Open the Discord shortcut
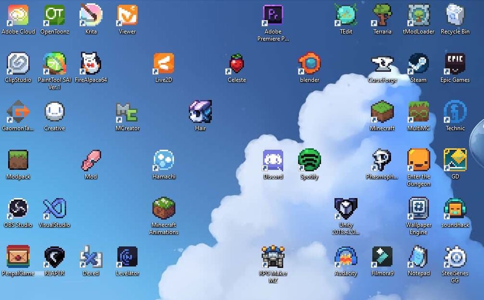 click(x=273, y=160)
